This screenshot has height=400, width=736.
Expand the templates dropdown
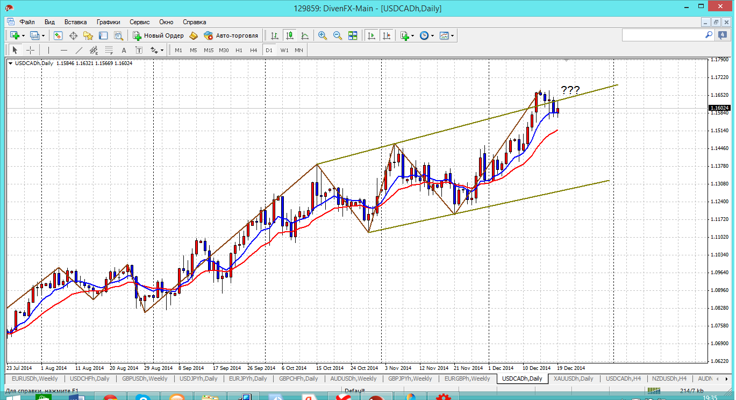[452, 35]
